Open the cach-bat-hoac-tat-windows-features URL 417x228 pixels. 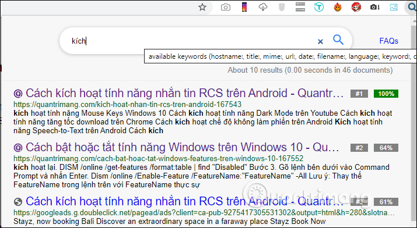click(158, 159)
